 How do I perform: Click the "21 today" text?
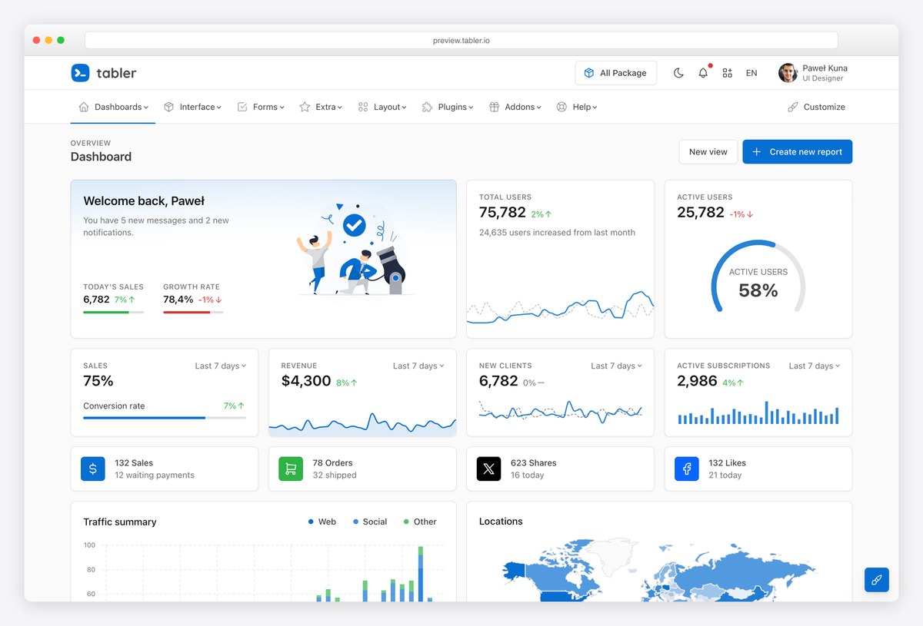tap(725, 475)
